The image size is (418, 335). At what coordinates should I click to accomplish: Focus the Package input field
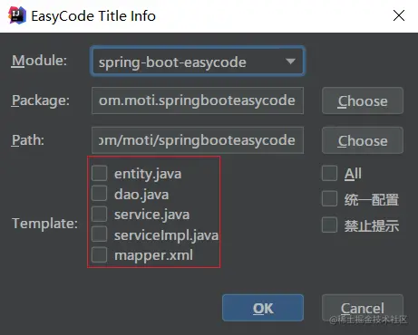point(198,100)
